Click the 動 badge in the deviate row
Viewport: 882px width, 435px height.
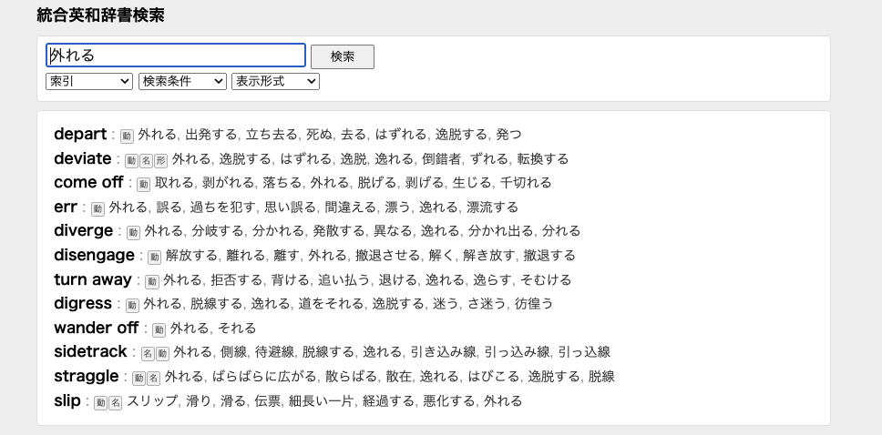131,160
